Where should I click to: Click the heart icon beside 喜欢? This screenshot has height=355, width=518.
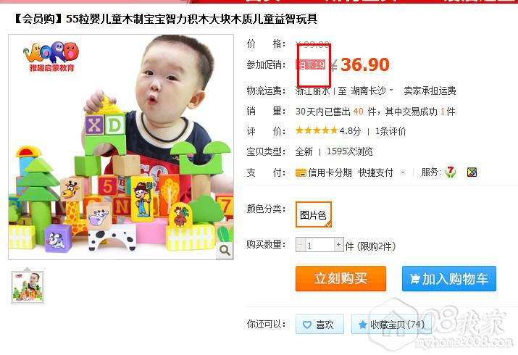pyautogui.click(x=307, y=325)
